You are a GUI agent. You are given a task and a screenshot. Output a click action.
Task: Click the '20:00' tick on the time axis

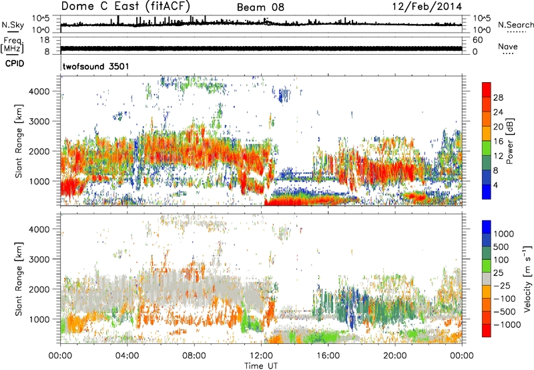point(395,356)
